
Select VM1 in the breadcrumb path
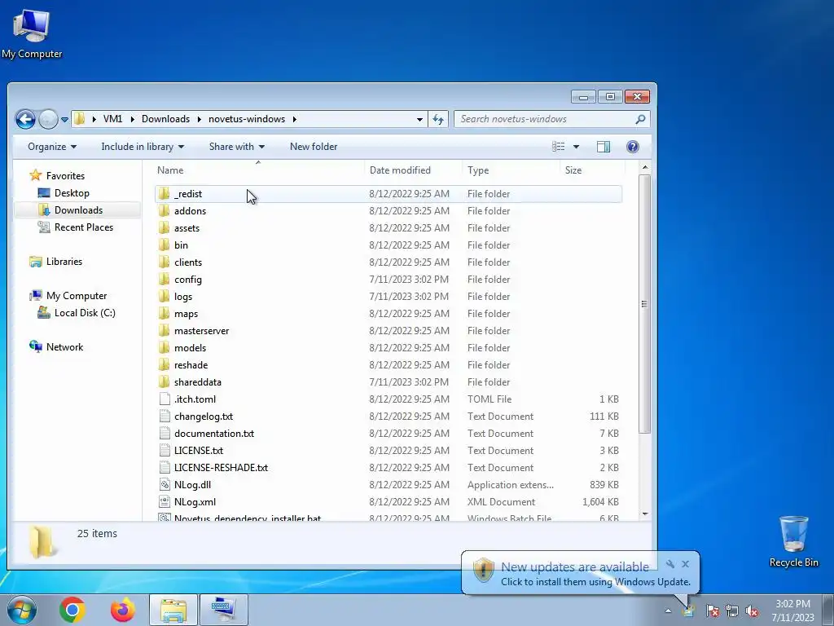coord(112,119)
